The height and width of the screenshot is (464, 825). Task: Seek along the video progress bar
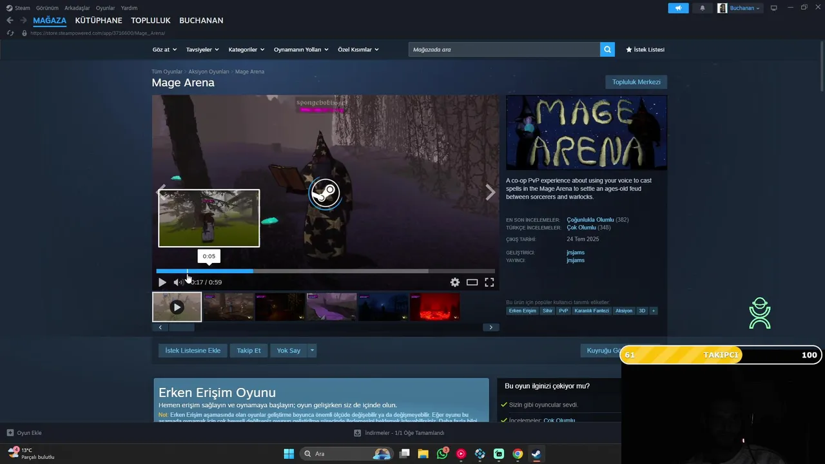(x=325, y=271)
